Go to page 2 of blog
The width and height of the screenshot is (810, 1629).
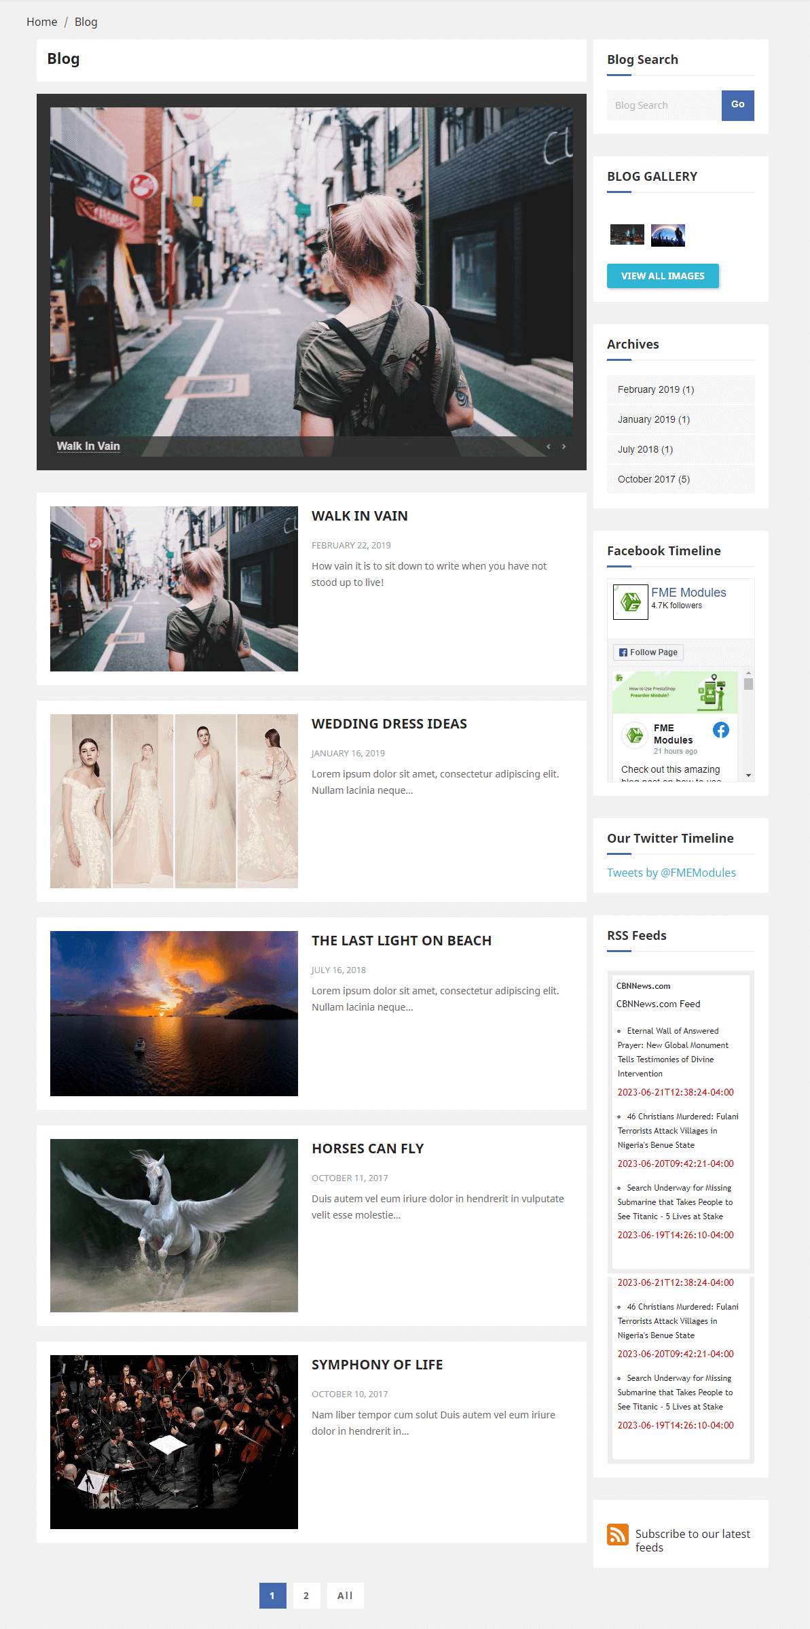pos(306,1596)
